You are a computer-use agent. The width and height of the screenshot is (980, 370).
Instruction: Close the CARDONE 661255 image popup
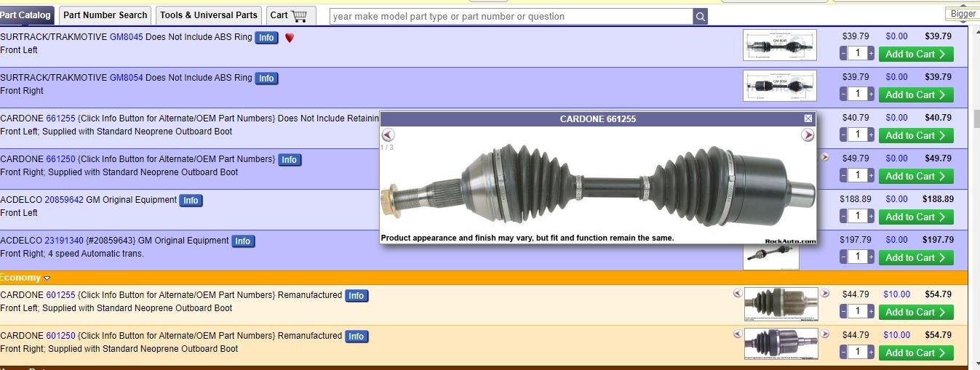(808, 118)
